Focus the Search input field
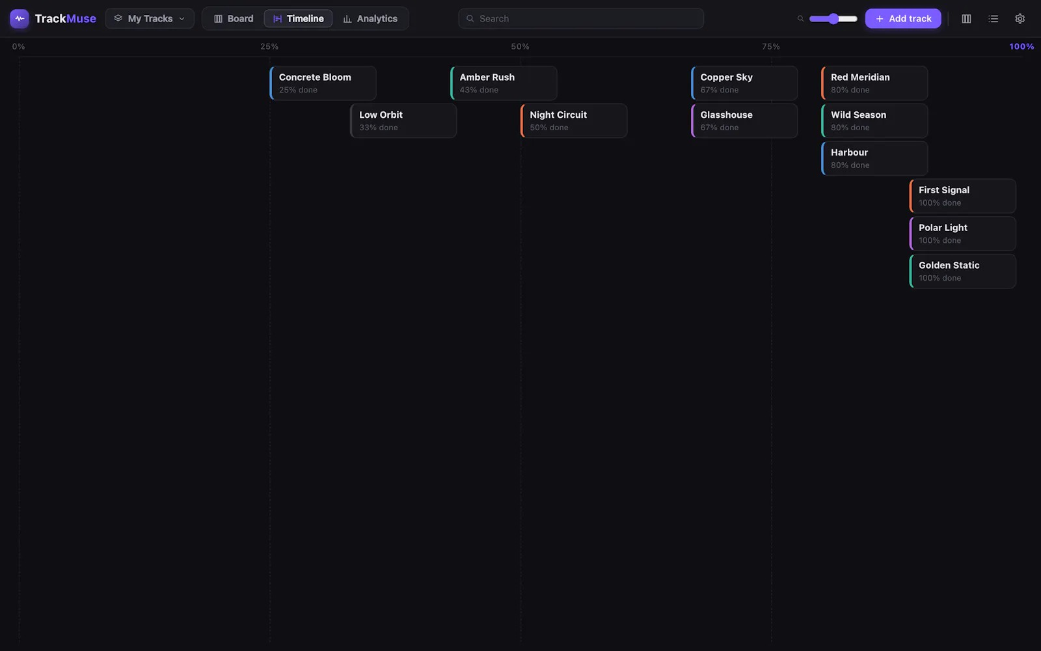1041x651 pixels. point(581,18)
